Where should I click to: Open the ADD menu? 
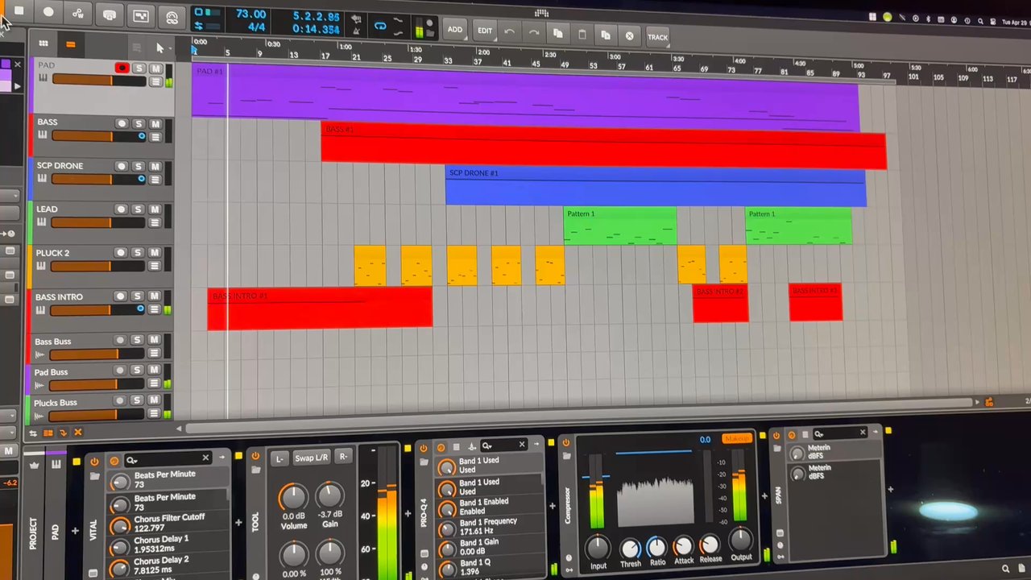click(x=455, y=30)
